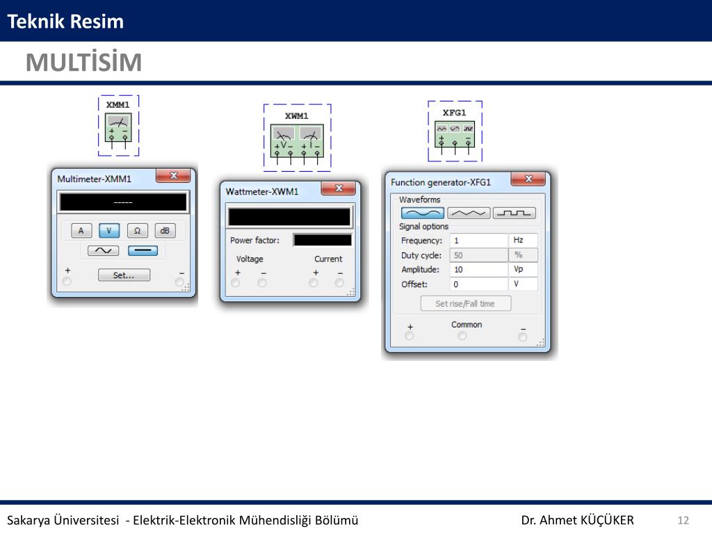The image size is (712, 534).
Task: Click the Power factor display field
Action: (x=323, y=240)
